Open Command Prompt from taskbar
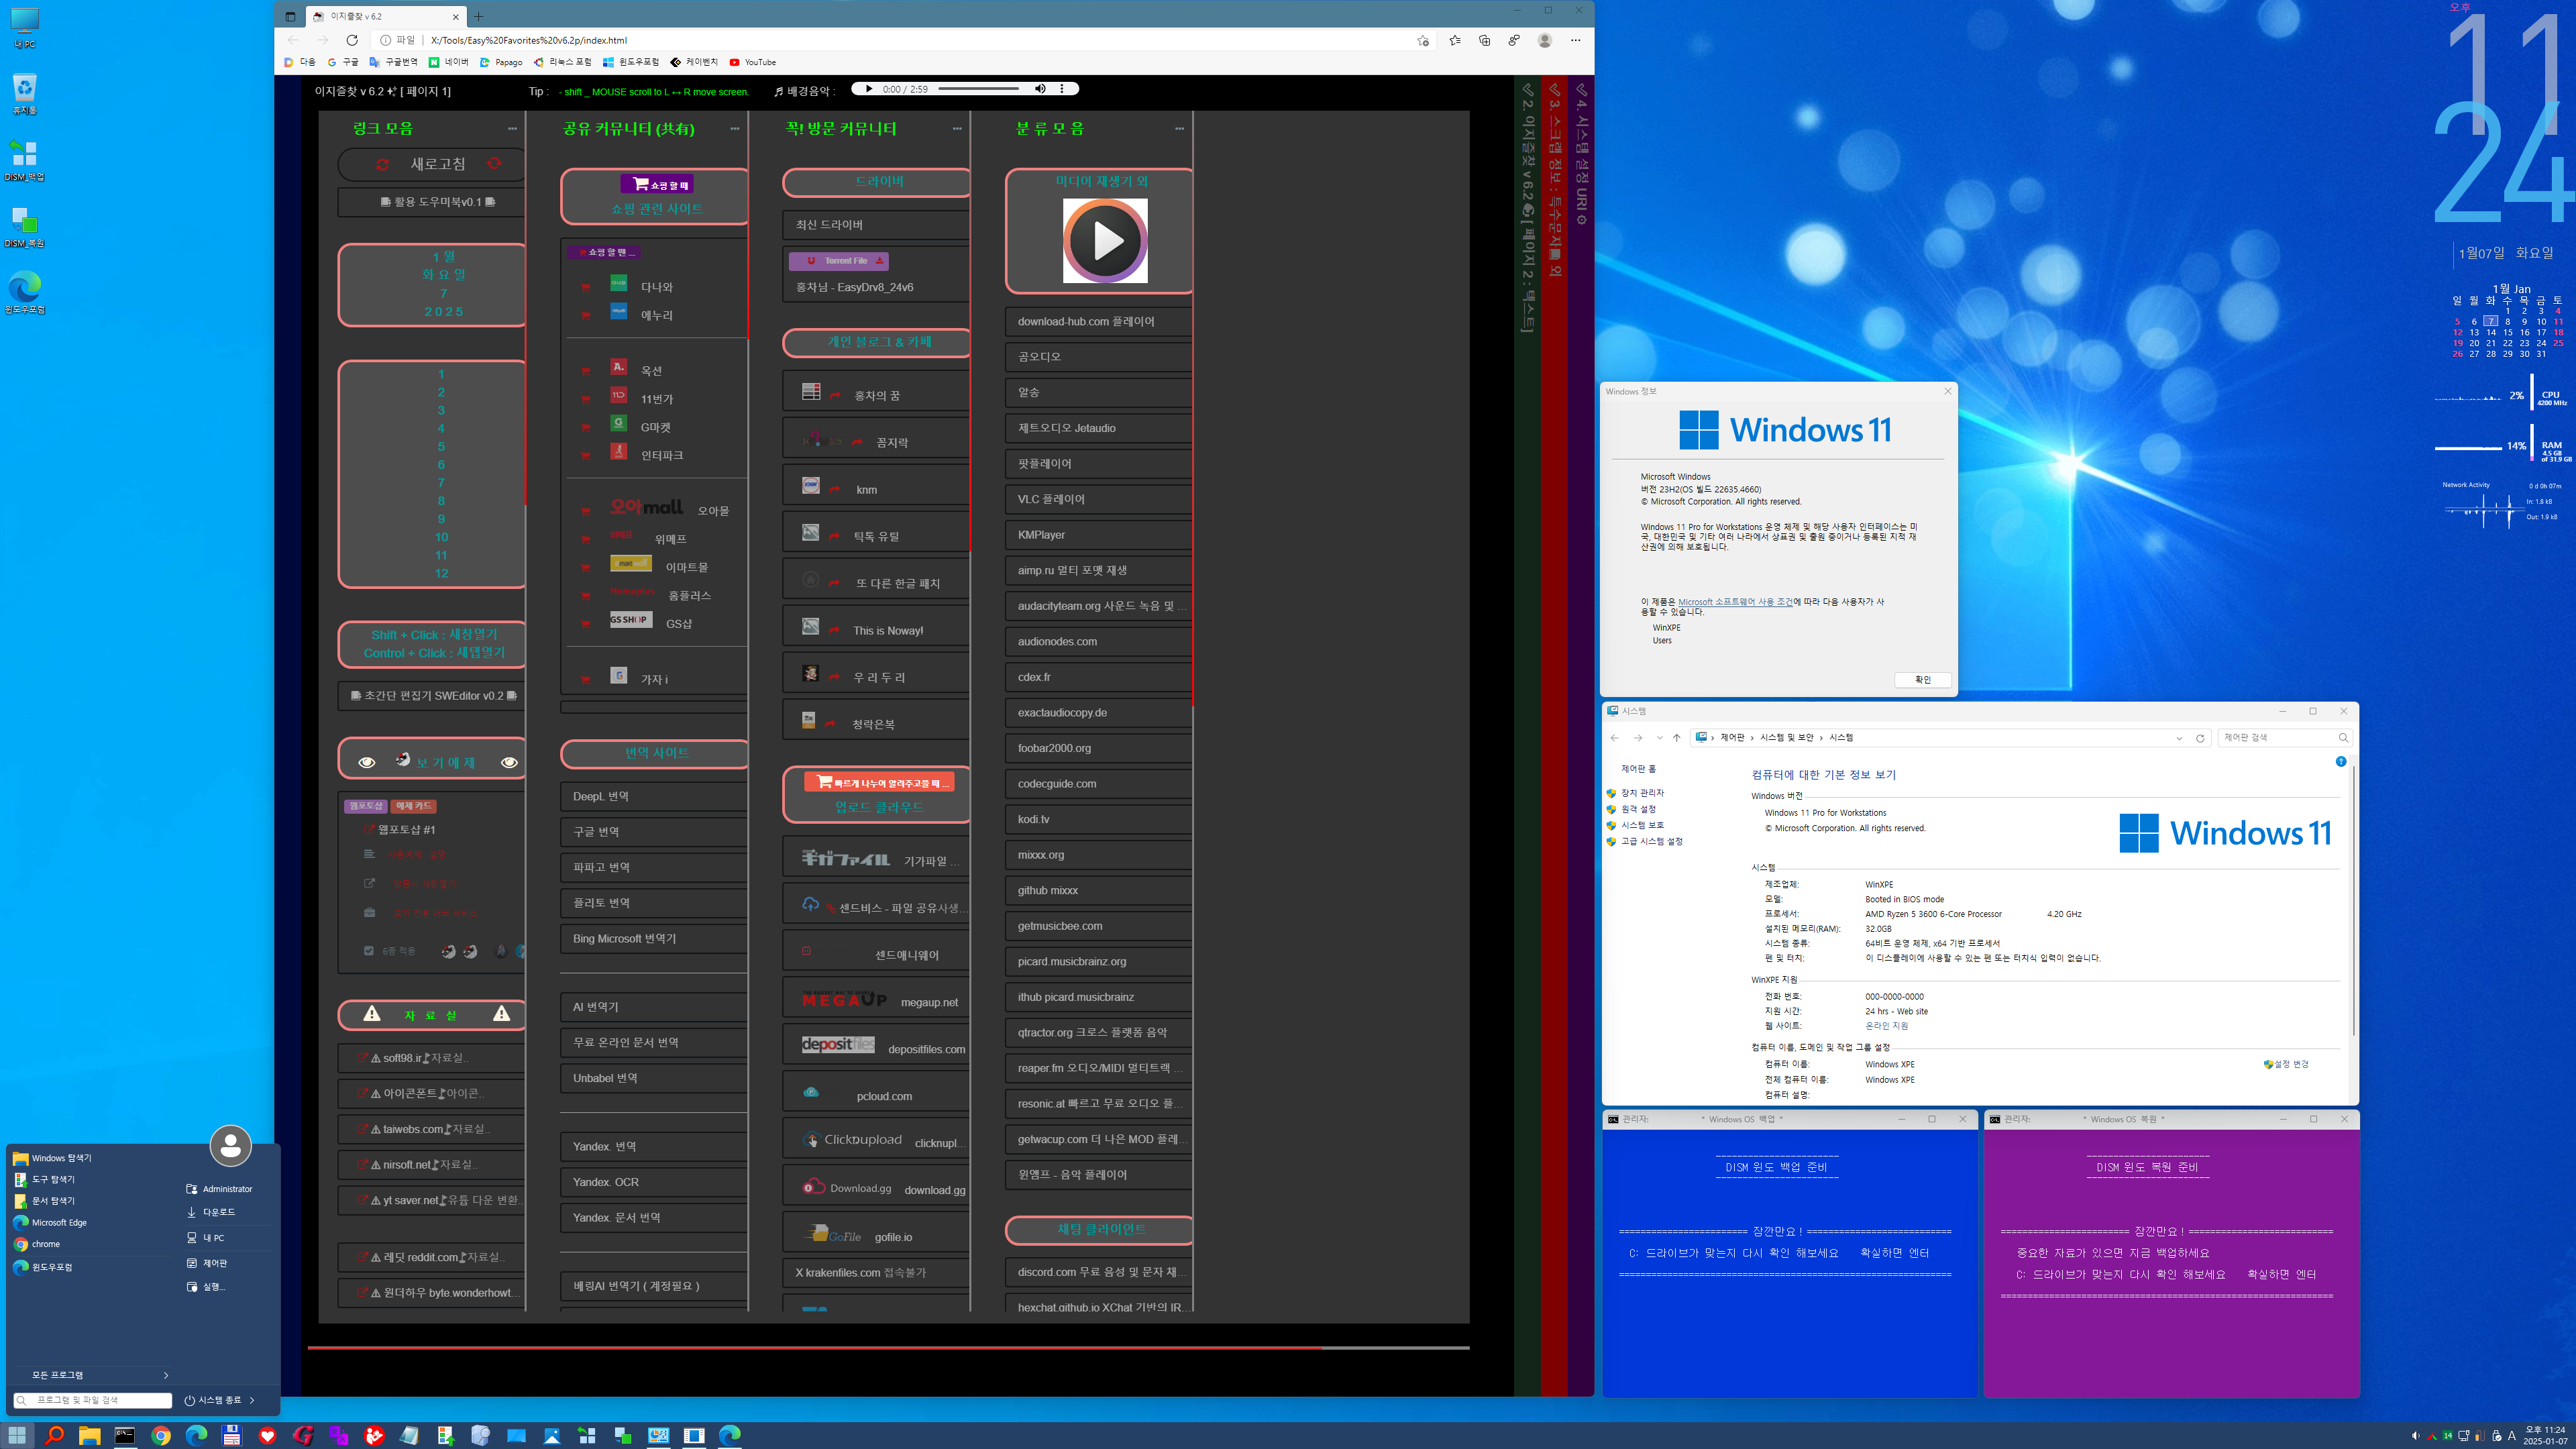The width and height of the screenshot is (2576, 1449). coord(125,1435)
